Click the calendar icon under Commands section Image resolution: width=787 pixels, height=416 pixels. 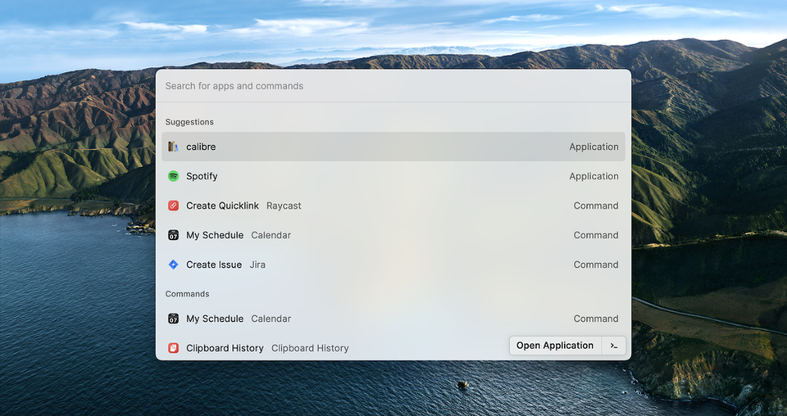[x=173, y=319]
